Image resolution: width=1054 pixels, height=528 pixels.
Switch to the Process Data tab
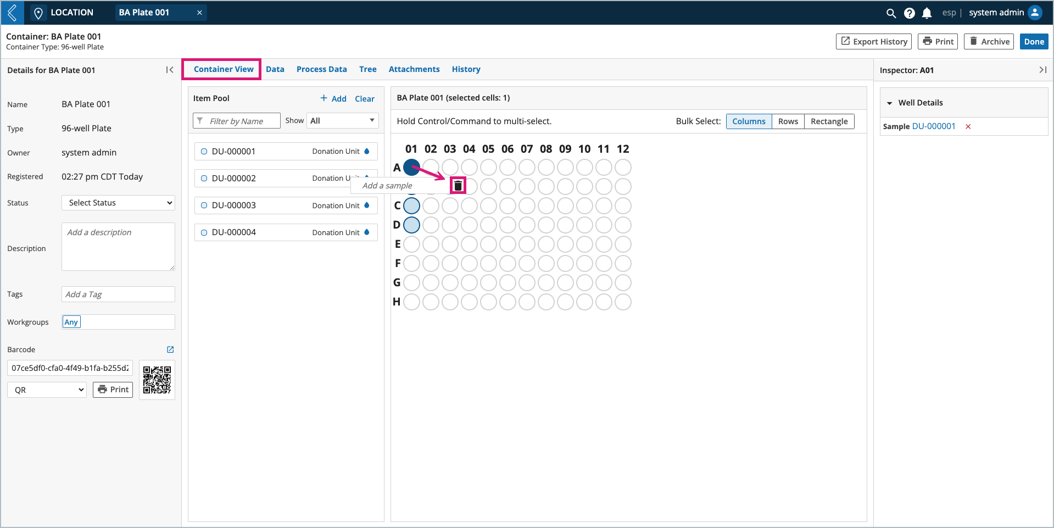click(x=322, y=69)
